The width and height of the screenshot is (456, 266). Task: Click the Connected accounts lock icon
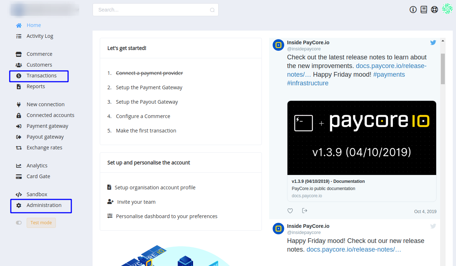[x=19, y=116]
